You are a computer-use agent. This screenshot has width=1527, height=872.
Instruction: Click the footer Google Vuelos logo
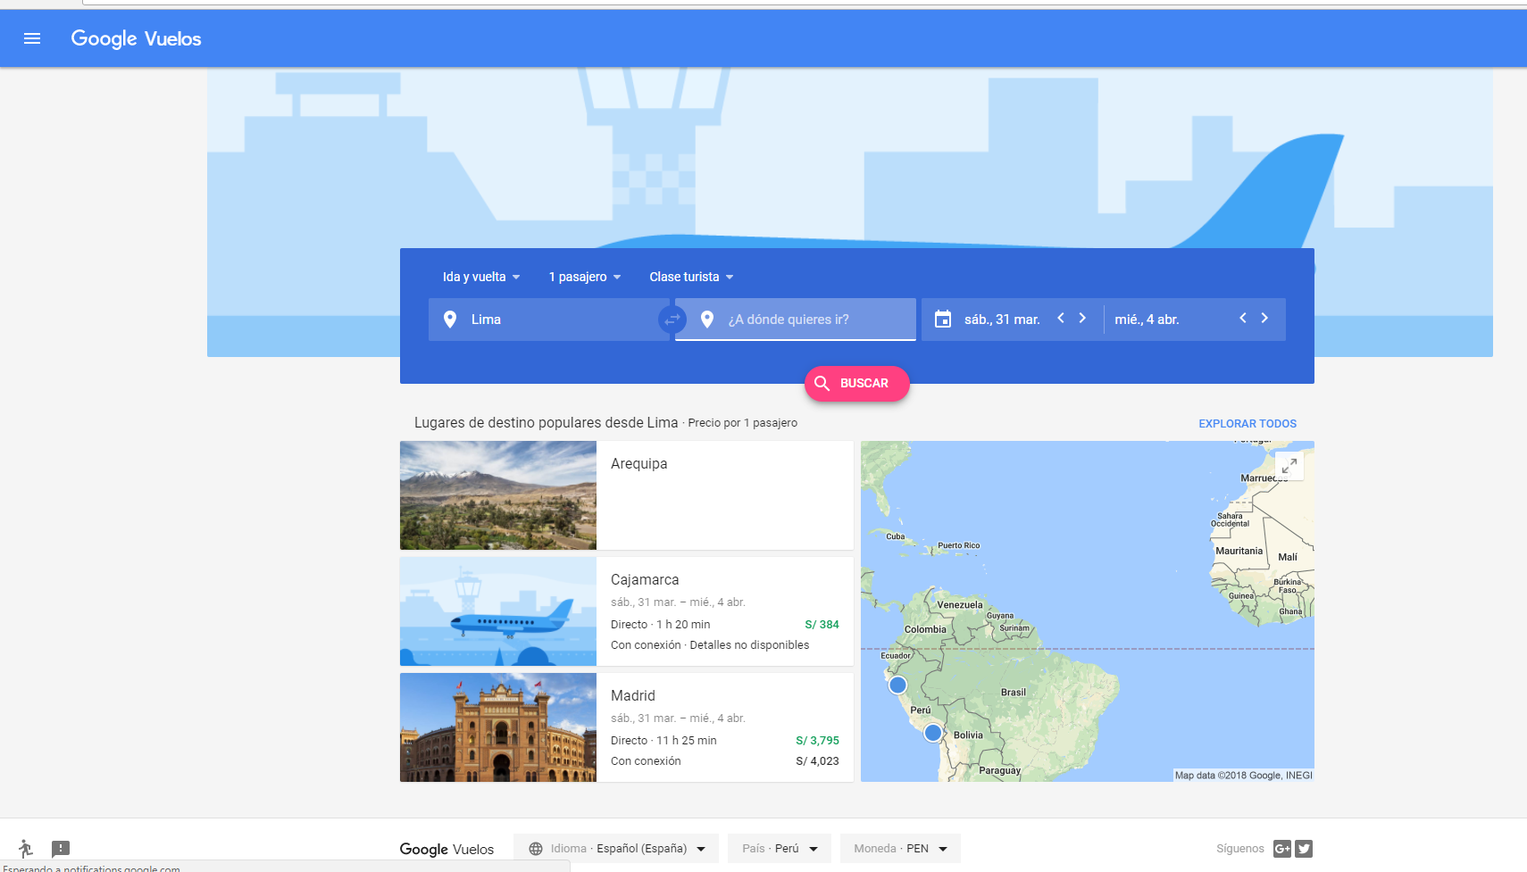pyautogui.click(x=446, y=849)
